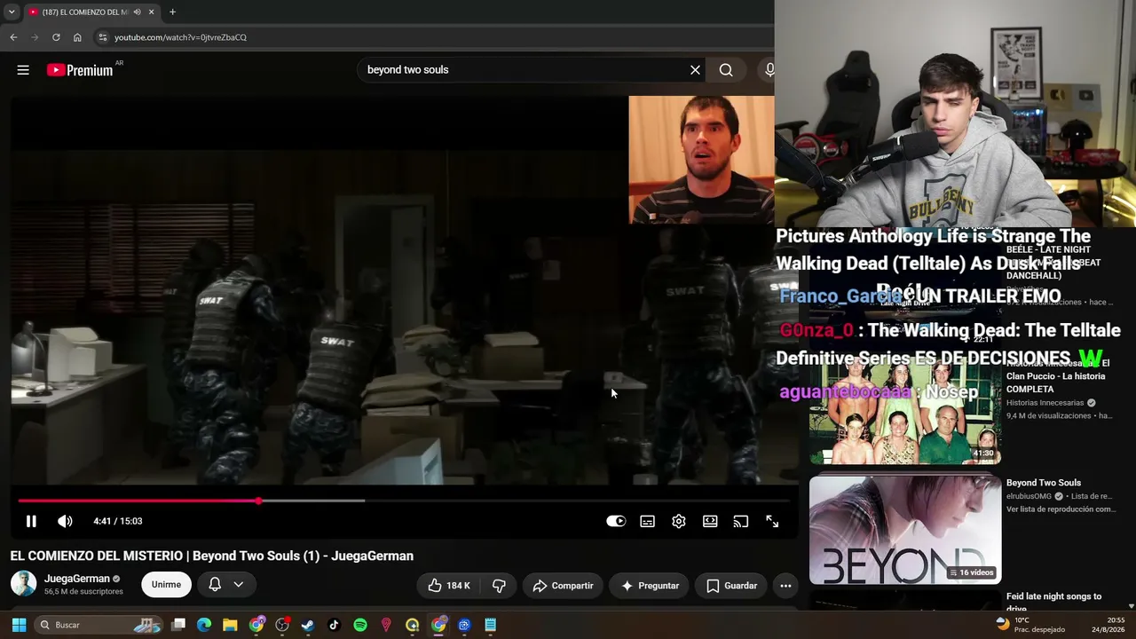
Task: Like the video with 184 K likes
Action: pos(449,586)
